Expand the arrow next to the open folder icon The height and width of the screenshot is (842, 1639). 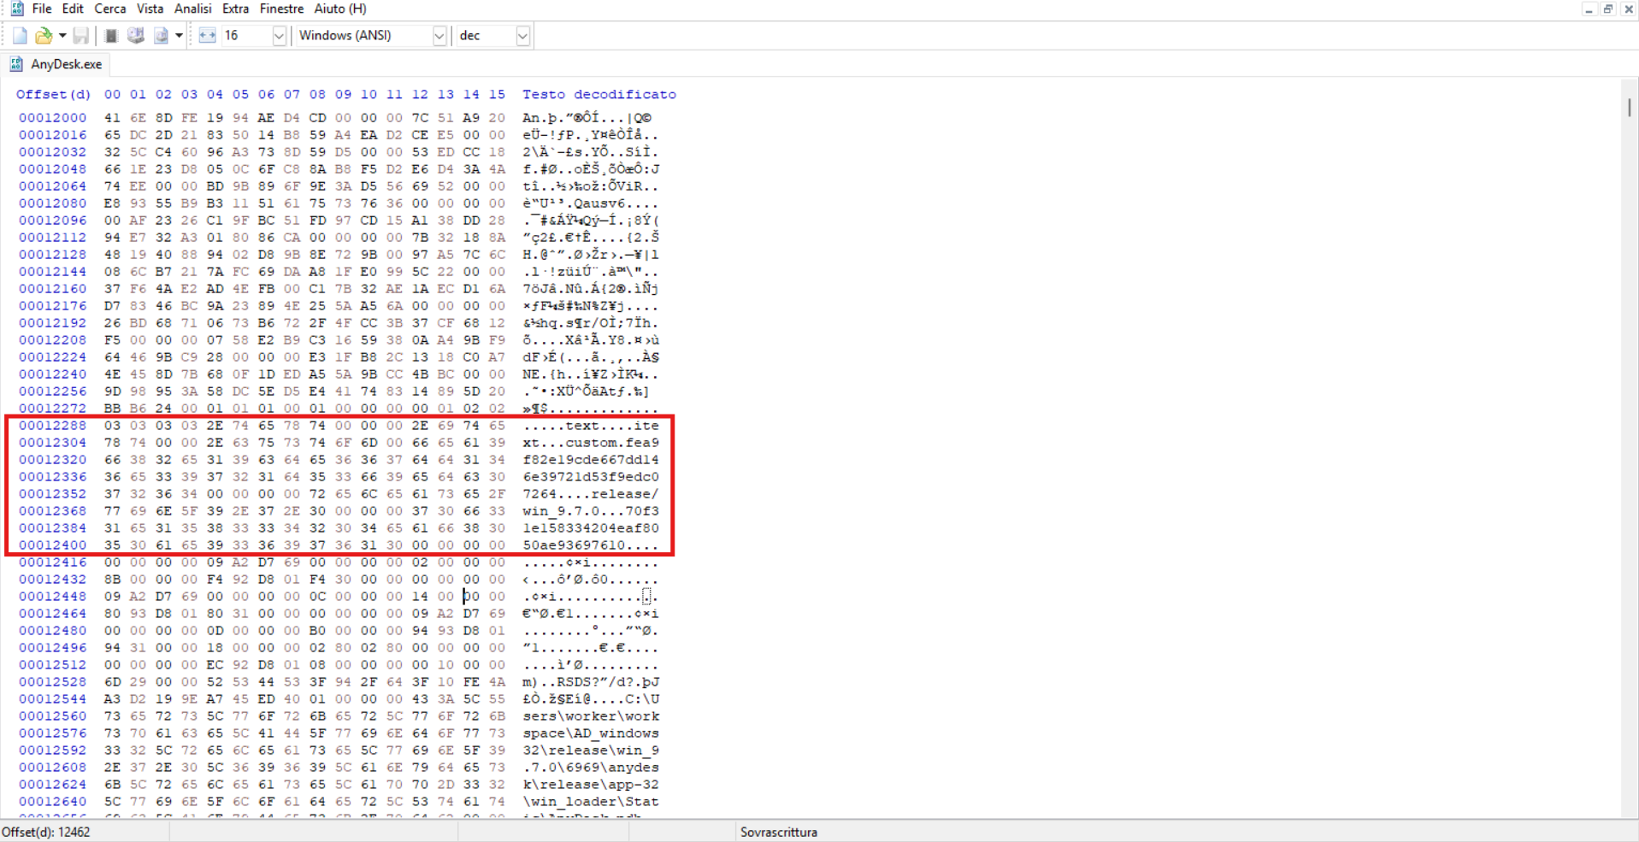tap(62, 36)
